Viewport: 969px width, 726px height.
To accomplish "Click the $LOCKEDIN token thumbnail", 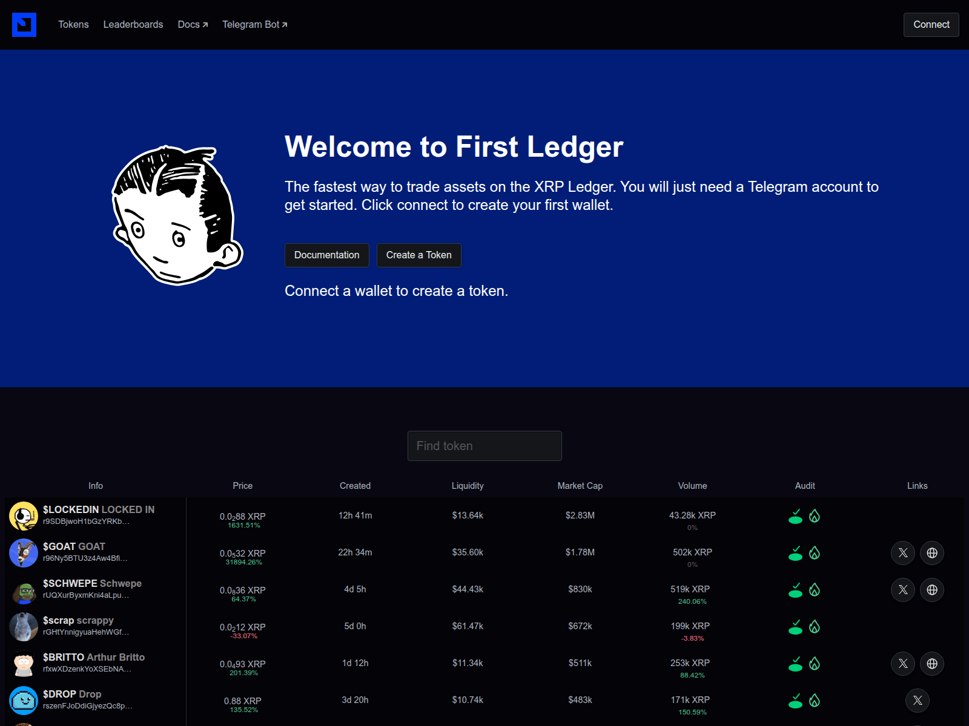I will (24, 515).
